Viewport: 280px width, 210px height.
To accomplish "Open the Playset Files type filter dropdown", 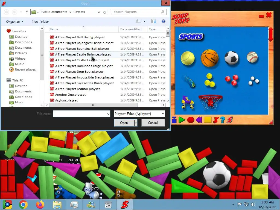I will (x=163, y=114).
